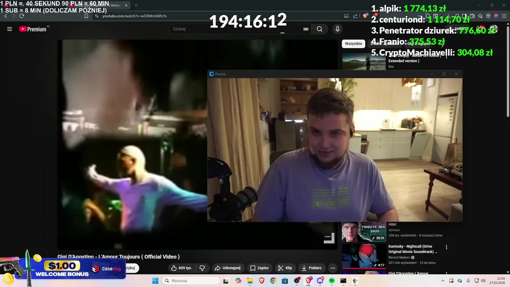Open Kavinsky - Nightcall video title link
510x287 pixels.
413,249
